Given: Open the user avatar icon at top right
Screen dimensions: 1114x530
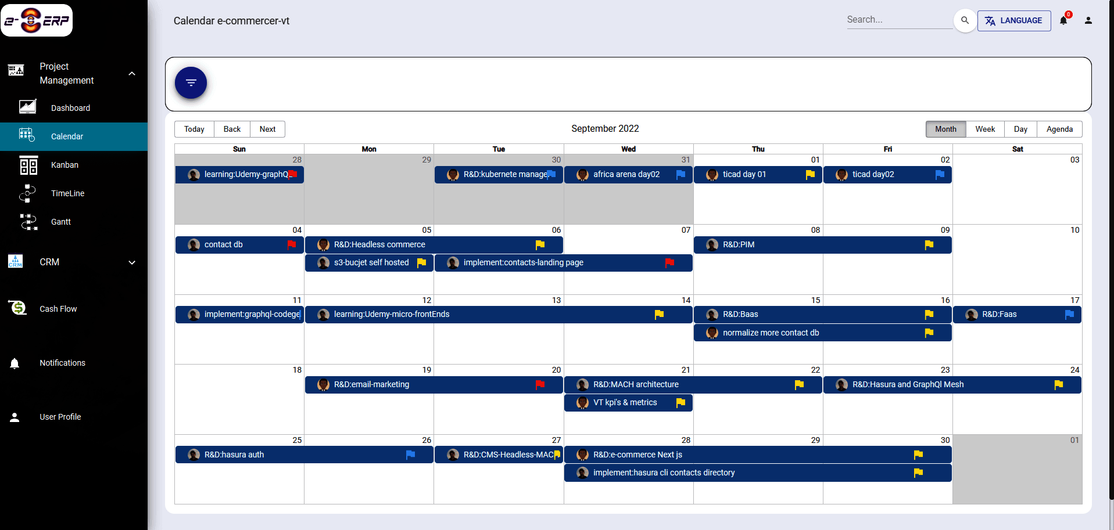Looking at the screenshot, I should (x=1089, y=20).
